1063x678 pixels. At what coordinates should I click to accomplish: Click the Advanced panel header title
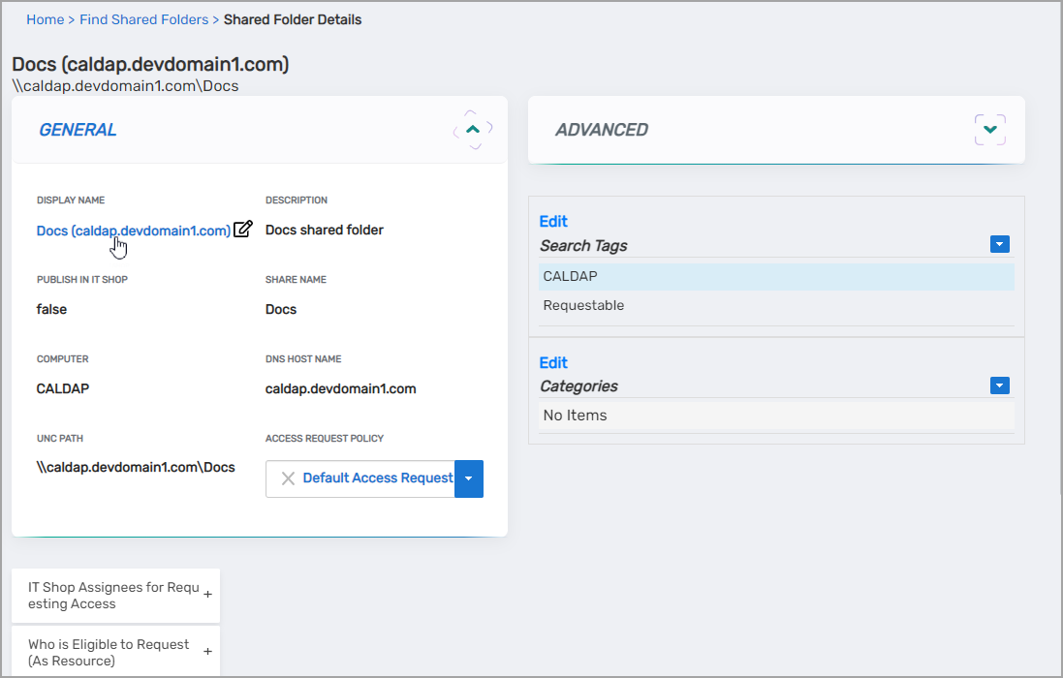601,130
